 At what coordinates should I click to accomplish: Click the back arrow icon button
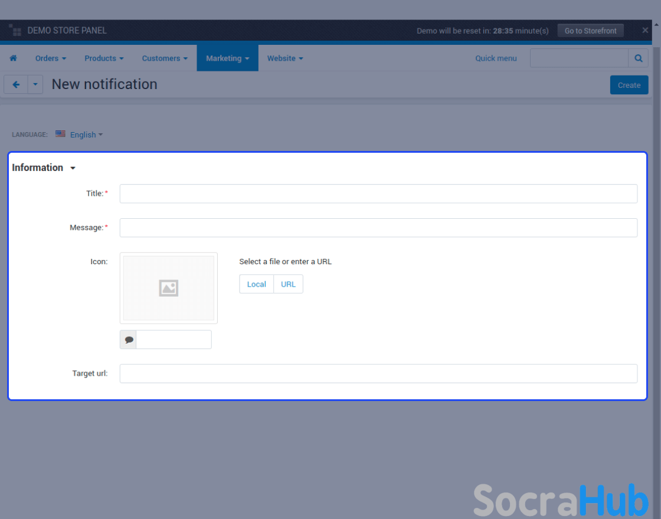click(16, 85)
